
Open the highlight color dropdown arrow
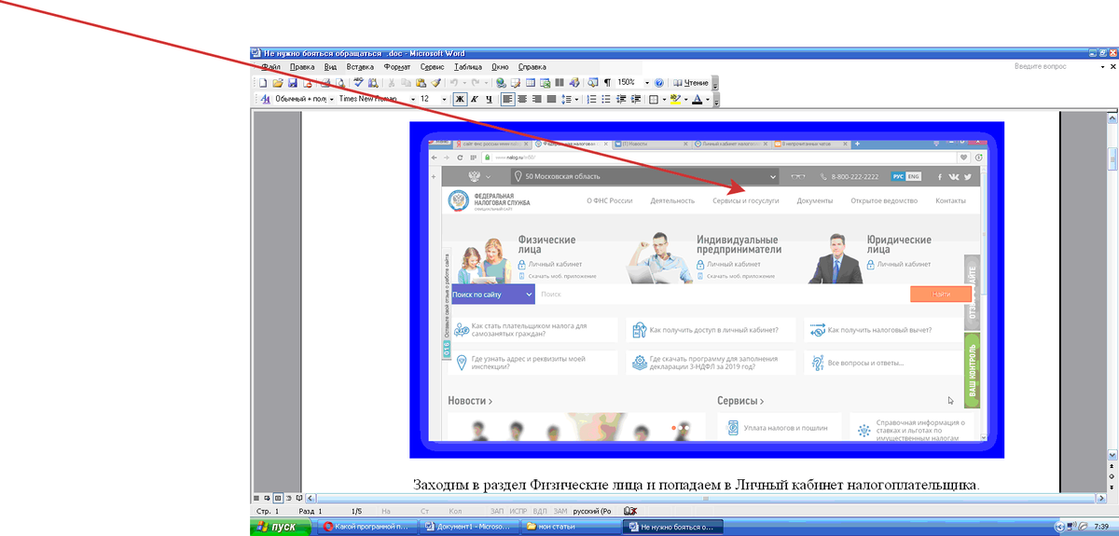tap(685, 99)
